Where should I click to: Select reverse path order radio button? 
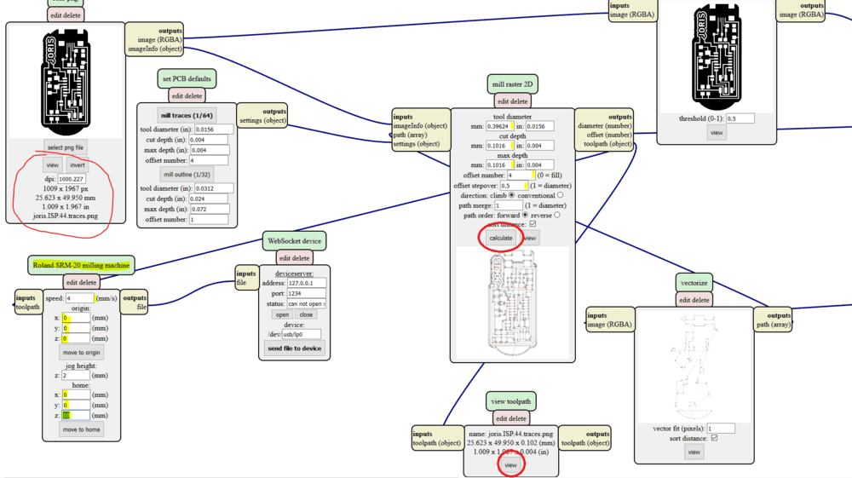click(557, 215)
